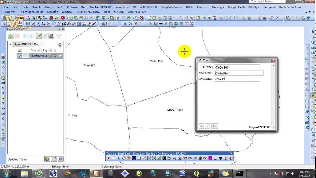
Task: Click the help question icon at Layer Control bottom
Action: (x=61, y=159)
